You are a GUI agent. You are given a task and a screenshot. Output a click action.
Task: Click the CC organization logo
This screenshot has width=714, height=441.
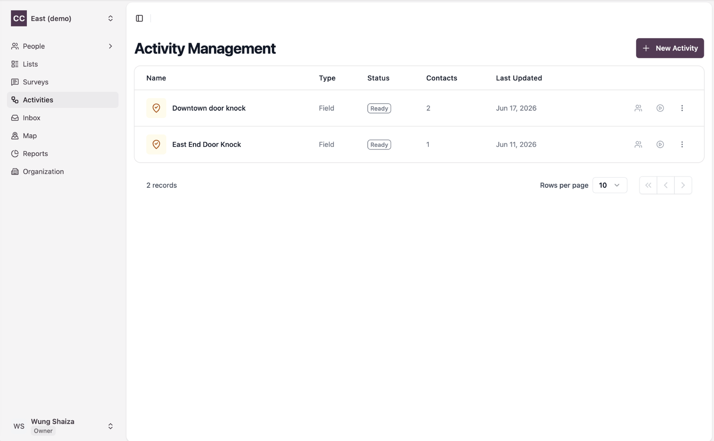tap(19, 18)
